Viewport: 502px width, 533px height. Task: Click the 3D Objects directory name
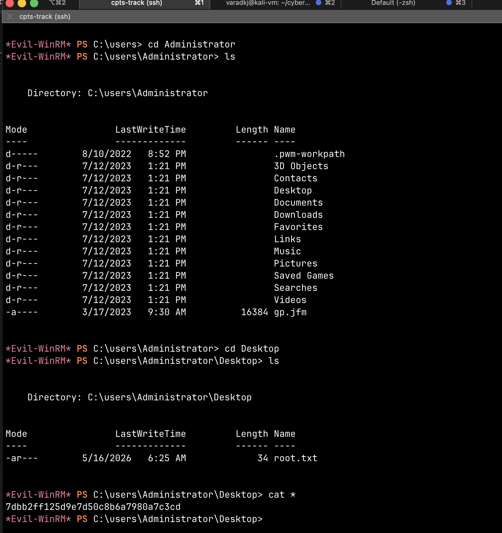tap(301, 166)
